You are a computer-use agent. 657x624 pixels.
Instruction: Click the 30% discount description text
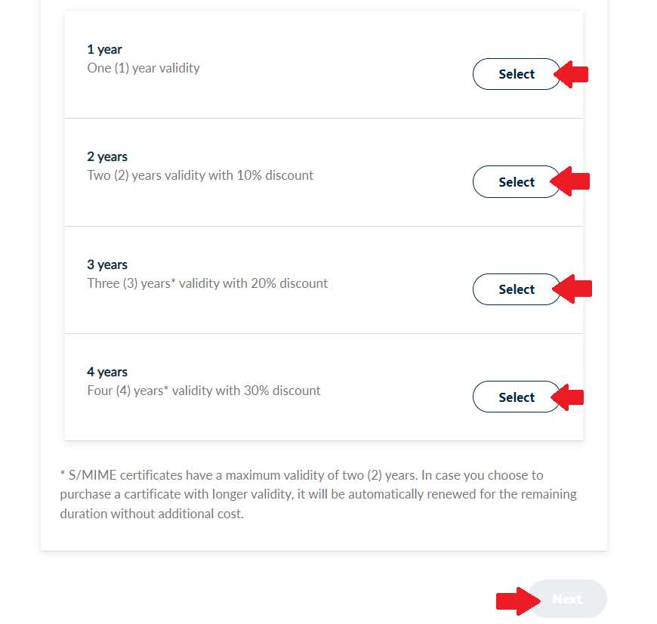(204, 391)
